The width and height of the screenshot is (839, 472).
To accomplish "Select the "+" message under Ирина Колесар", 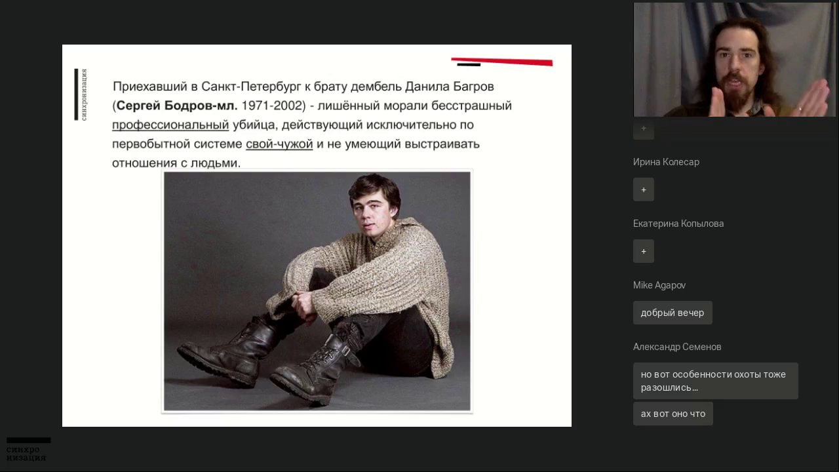I will click(x=644, y=189).
